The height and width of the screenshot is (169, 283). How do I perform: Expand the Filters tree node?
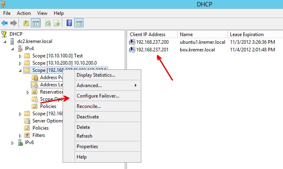click(20, 136)
